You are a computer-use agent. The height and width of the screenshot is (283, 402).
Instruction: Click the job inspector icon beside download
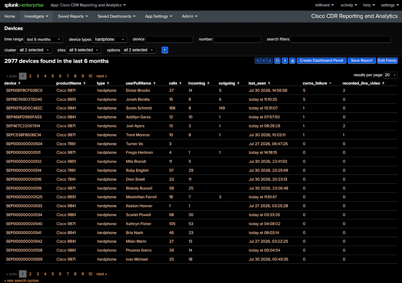click(277, 61)
